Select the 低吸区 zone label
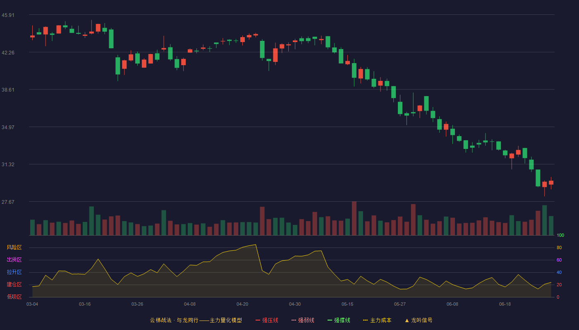The height and width of the screenshot is (330, 579). pyautogui.click(x=14, y=297)
